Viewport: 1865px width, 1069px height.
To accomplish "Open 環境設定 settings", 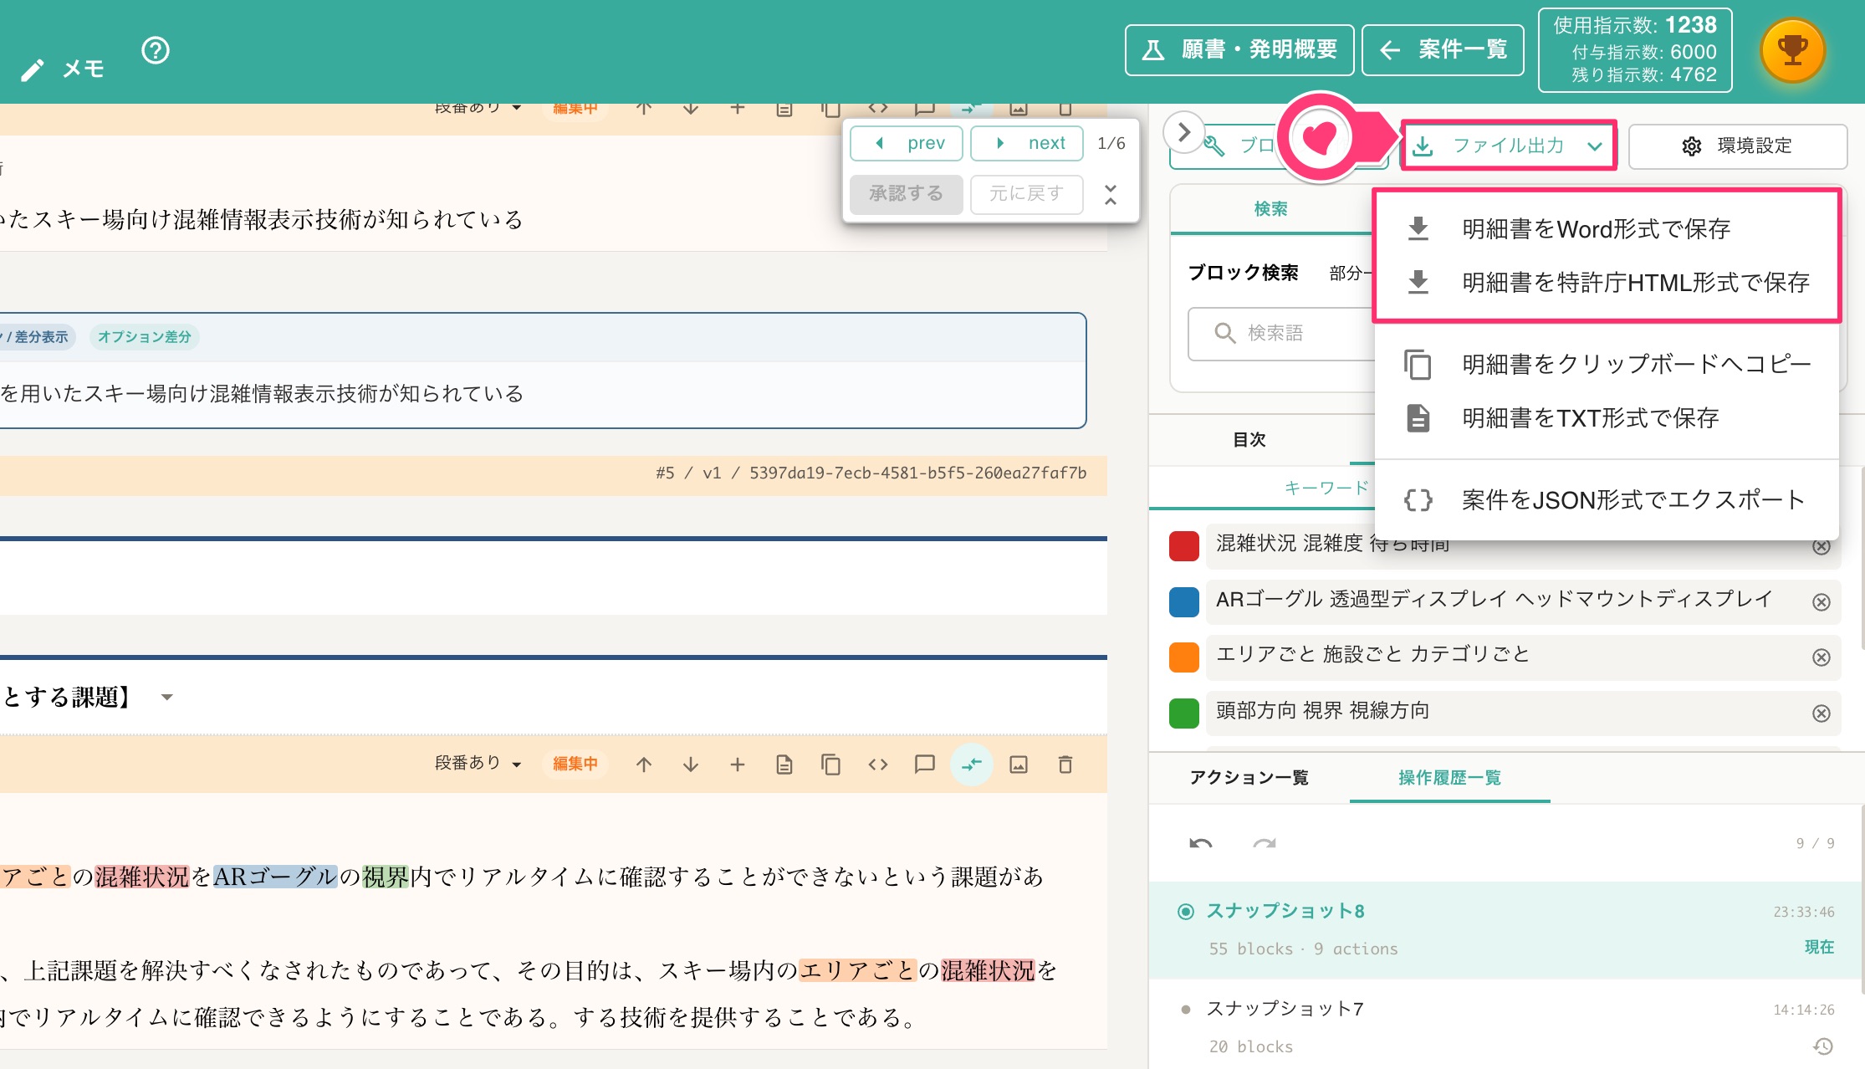I will tap(1737, 146).
